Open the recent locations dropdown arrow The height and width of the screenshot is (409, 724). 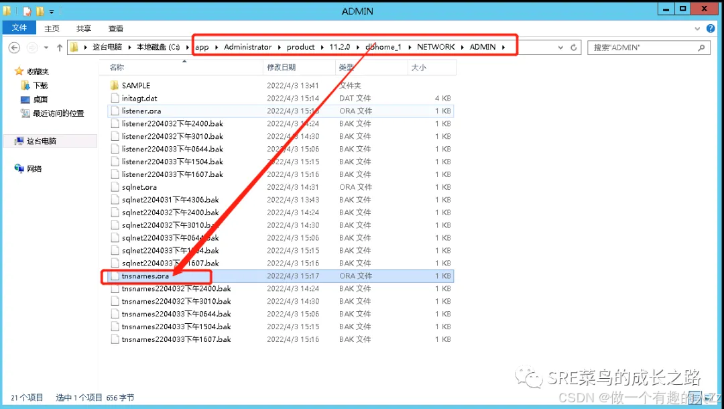[46, 48]
